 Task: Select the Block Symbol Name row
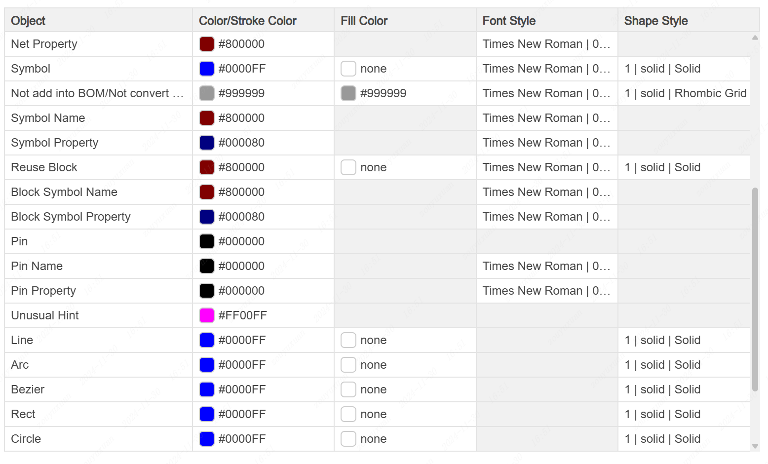(64, 192)
